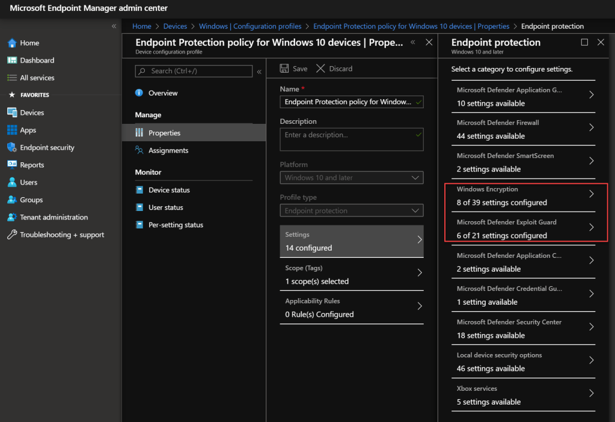615x422 pixels.
Task: Click the Search (Ctrl+/) box
Action: [x=194, y=71]
